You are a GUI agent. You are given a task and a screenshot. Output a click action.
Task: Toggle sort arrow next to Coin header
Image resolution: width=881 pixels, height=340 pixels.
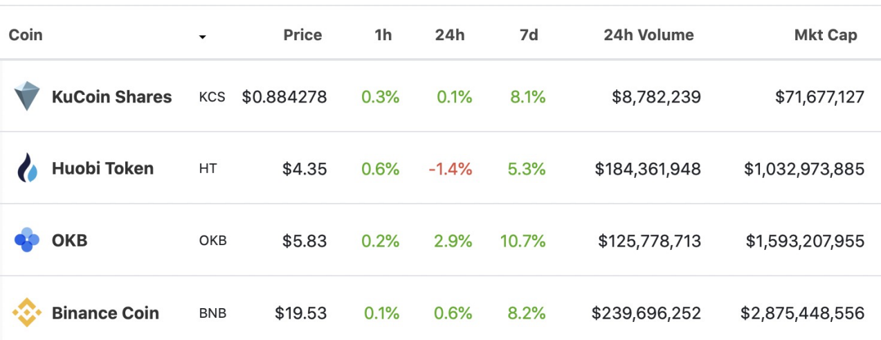point(202,37)
